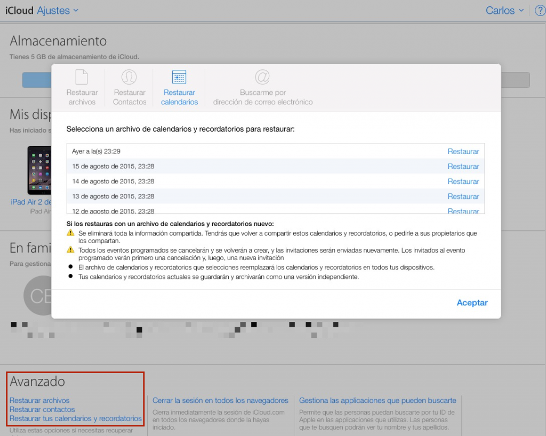Open Buscarme por dirección de correo electrónico tab
Image resolution: width=546 pixels, height=436 pixels.
point(263,97)
